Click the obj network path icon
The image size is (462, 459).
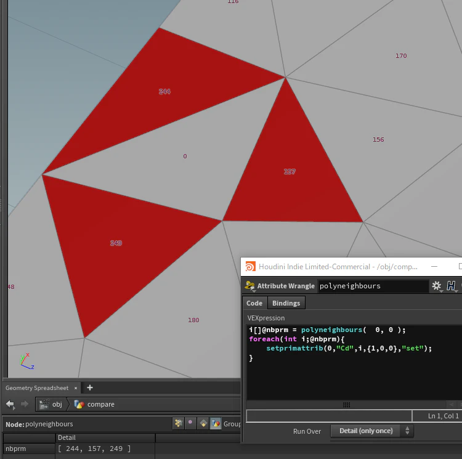click(x=44, y=404)
